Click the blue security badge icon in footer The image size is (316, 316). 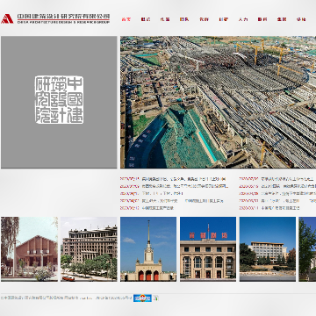point(142,298)
